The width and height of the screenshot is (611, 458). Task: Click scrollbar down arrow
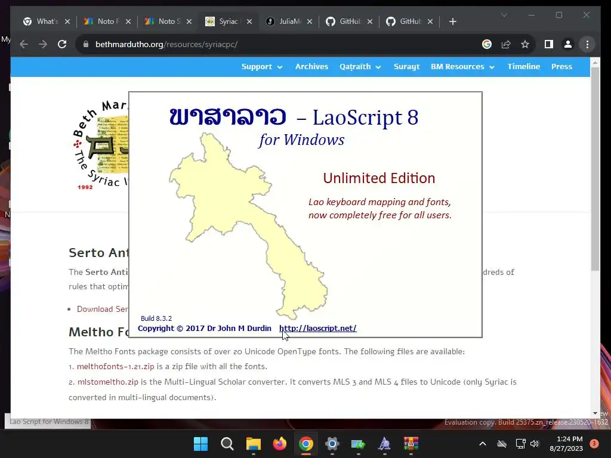click(x=595, y=413)
